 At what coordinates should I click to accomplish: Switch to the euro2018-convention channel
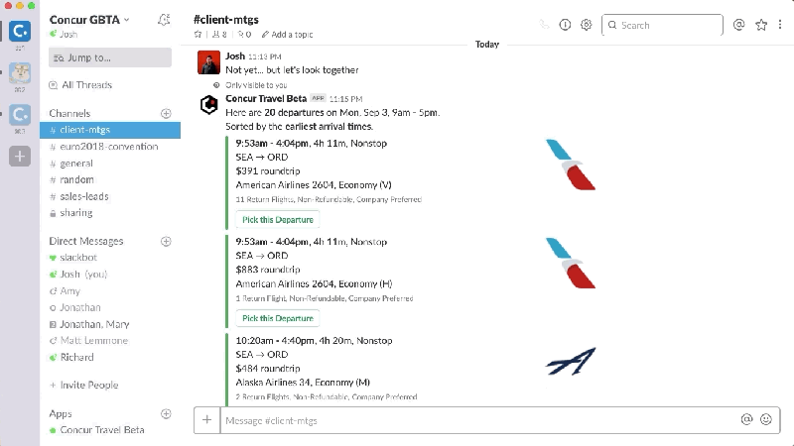point(108,147)
